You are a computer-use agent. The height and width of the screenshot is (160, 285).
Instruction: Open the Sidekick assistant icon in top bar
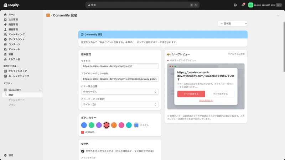pyautogui.click(x=235, y=5)
